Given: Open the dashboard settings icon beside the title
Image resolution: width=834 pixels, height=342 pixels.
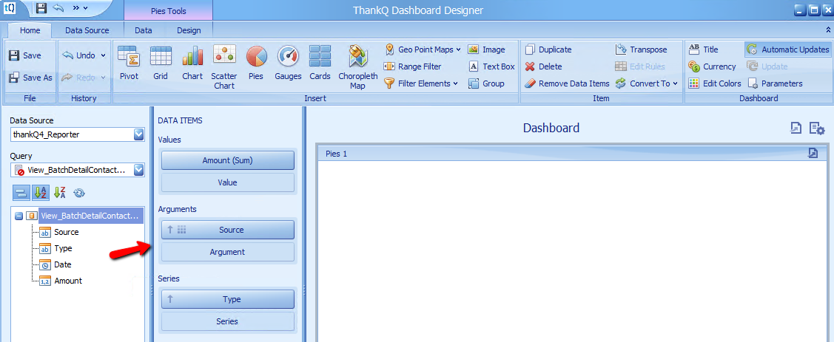Looking at the screenshot, I should click(x=816, y=128).
